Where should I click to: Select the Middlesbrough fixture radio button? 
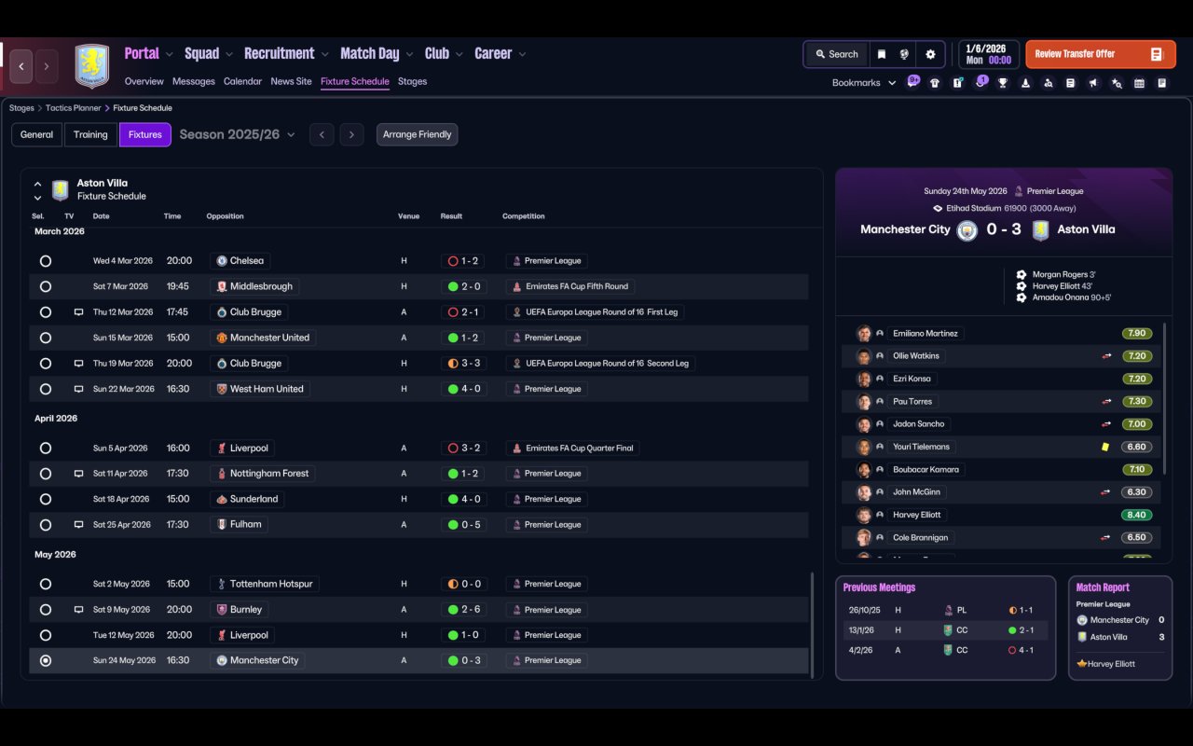click(46, 286)
